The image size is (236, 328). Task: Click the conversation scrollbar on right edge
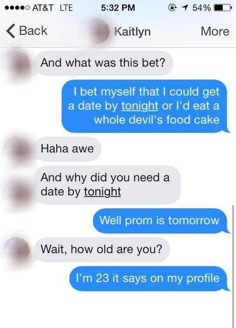tap(233, 266)
